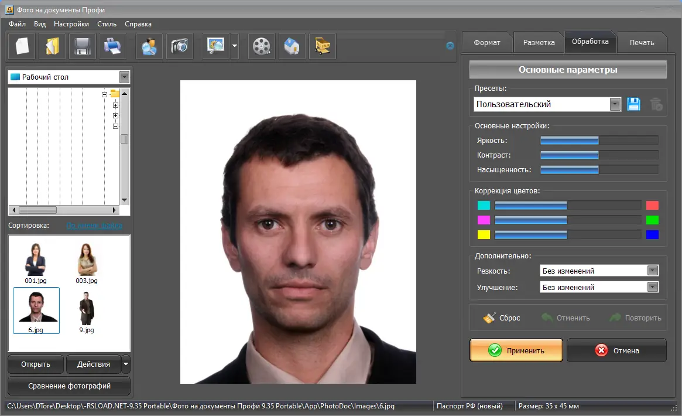Open the Улучшение combo box
This screenshot has height=416, width=682.
(653, 287)
